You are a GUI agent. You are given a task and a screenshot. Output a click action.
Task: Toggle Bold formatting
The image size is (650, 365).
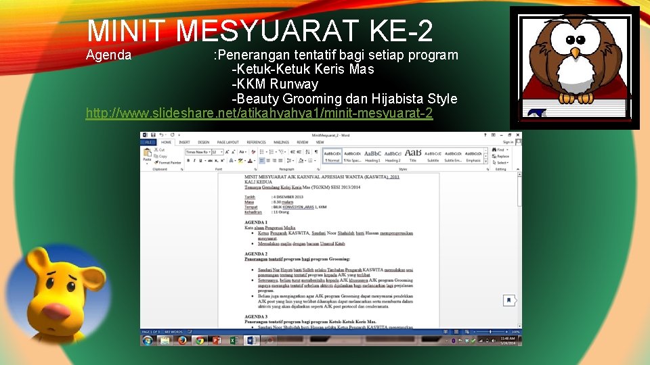pyautogui.click(x=188, y=161)
